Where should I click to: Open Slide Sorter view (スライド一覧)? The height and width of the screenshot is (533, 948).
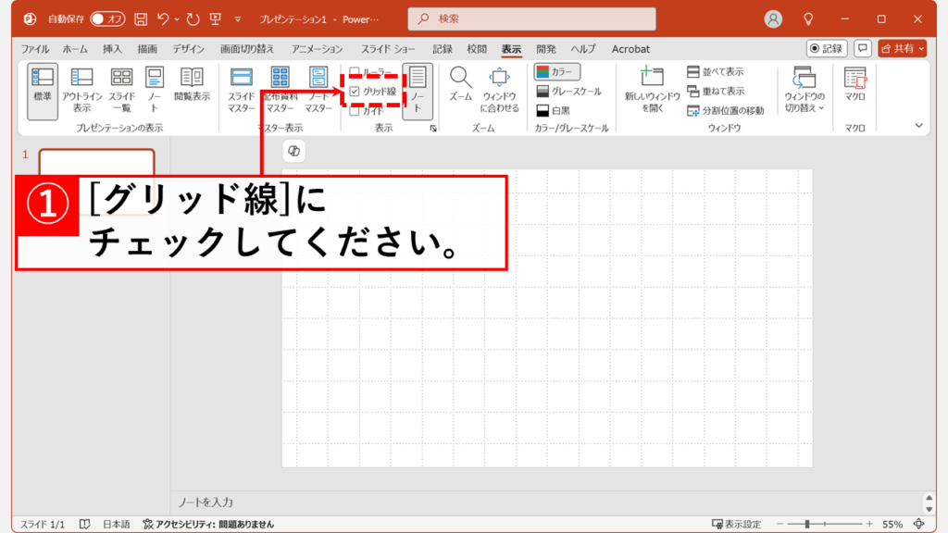coord(121,92)
